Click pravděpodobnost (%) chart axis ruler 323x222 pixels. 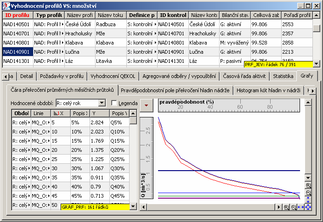point(229,105)
